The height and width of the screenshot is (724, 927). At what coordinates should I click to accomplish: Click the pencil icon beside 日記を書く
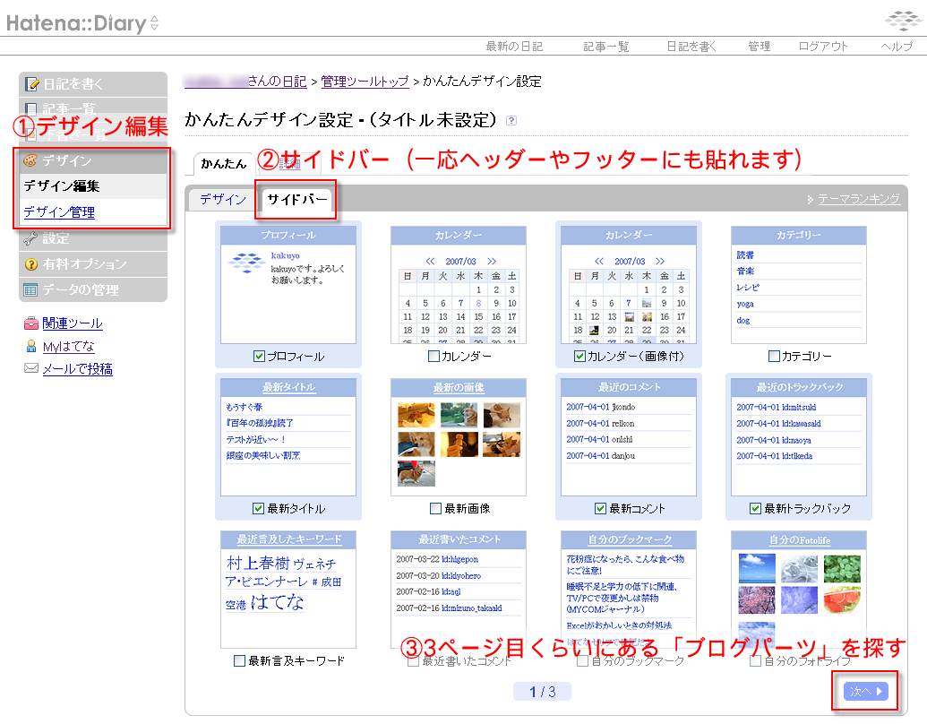(x=32, y=84)
